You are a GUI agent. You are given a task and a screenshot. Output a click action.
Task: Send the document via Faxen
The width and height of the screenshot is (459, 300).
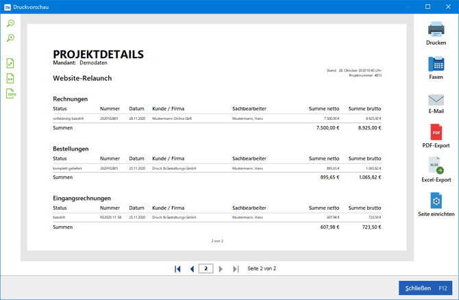(436, 67)
